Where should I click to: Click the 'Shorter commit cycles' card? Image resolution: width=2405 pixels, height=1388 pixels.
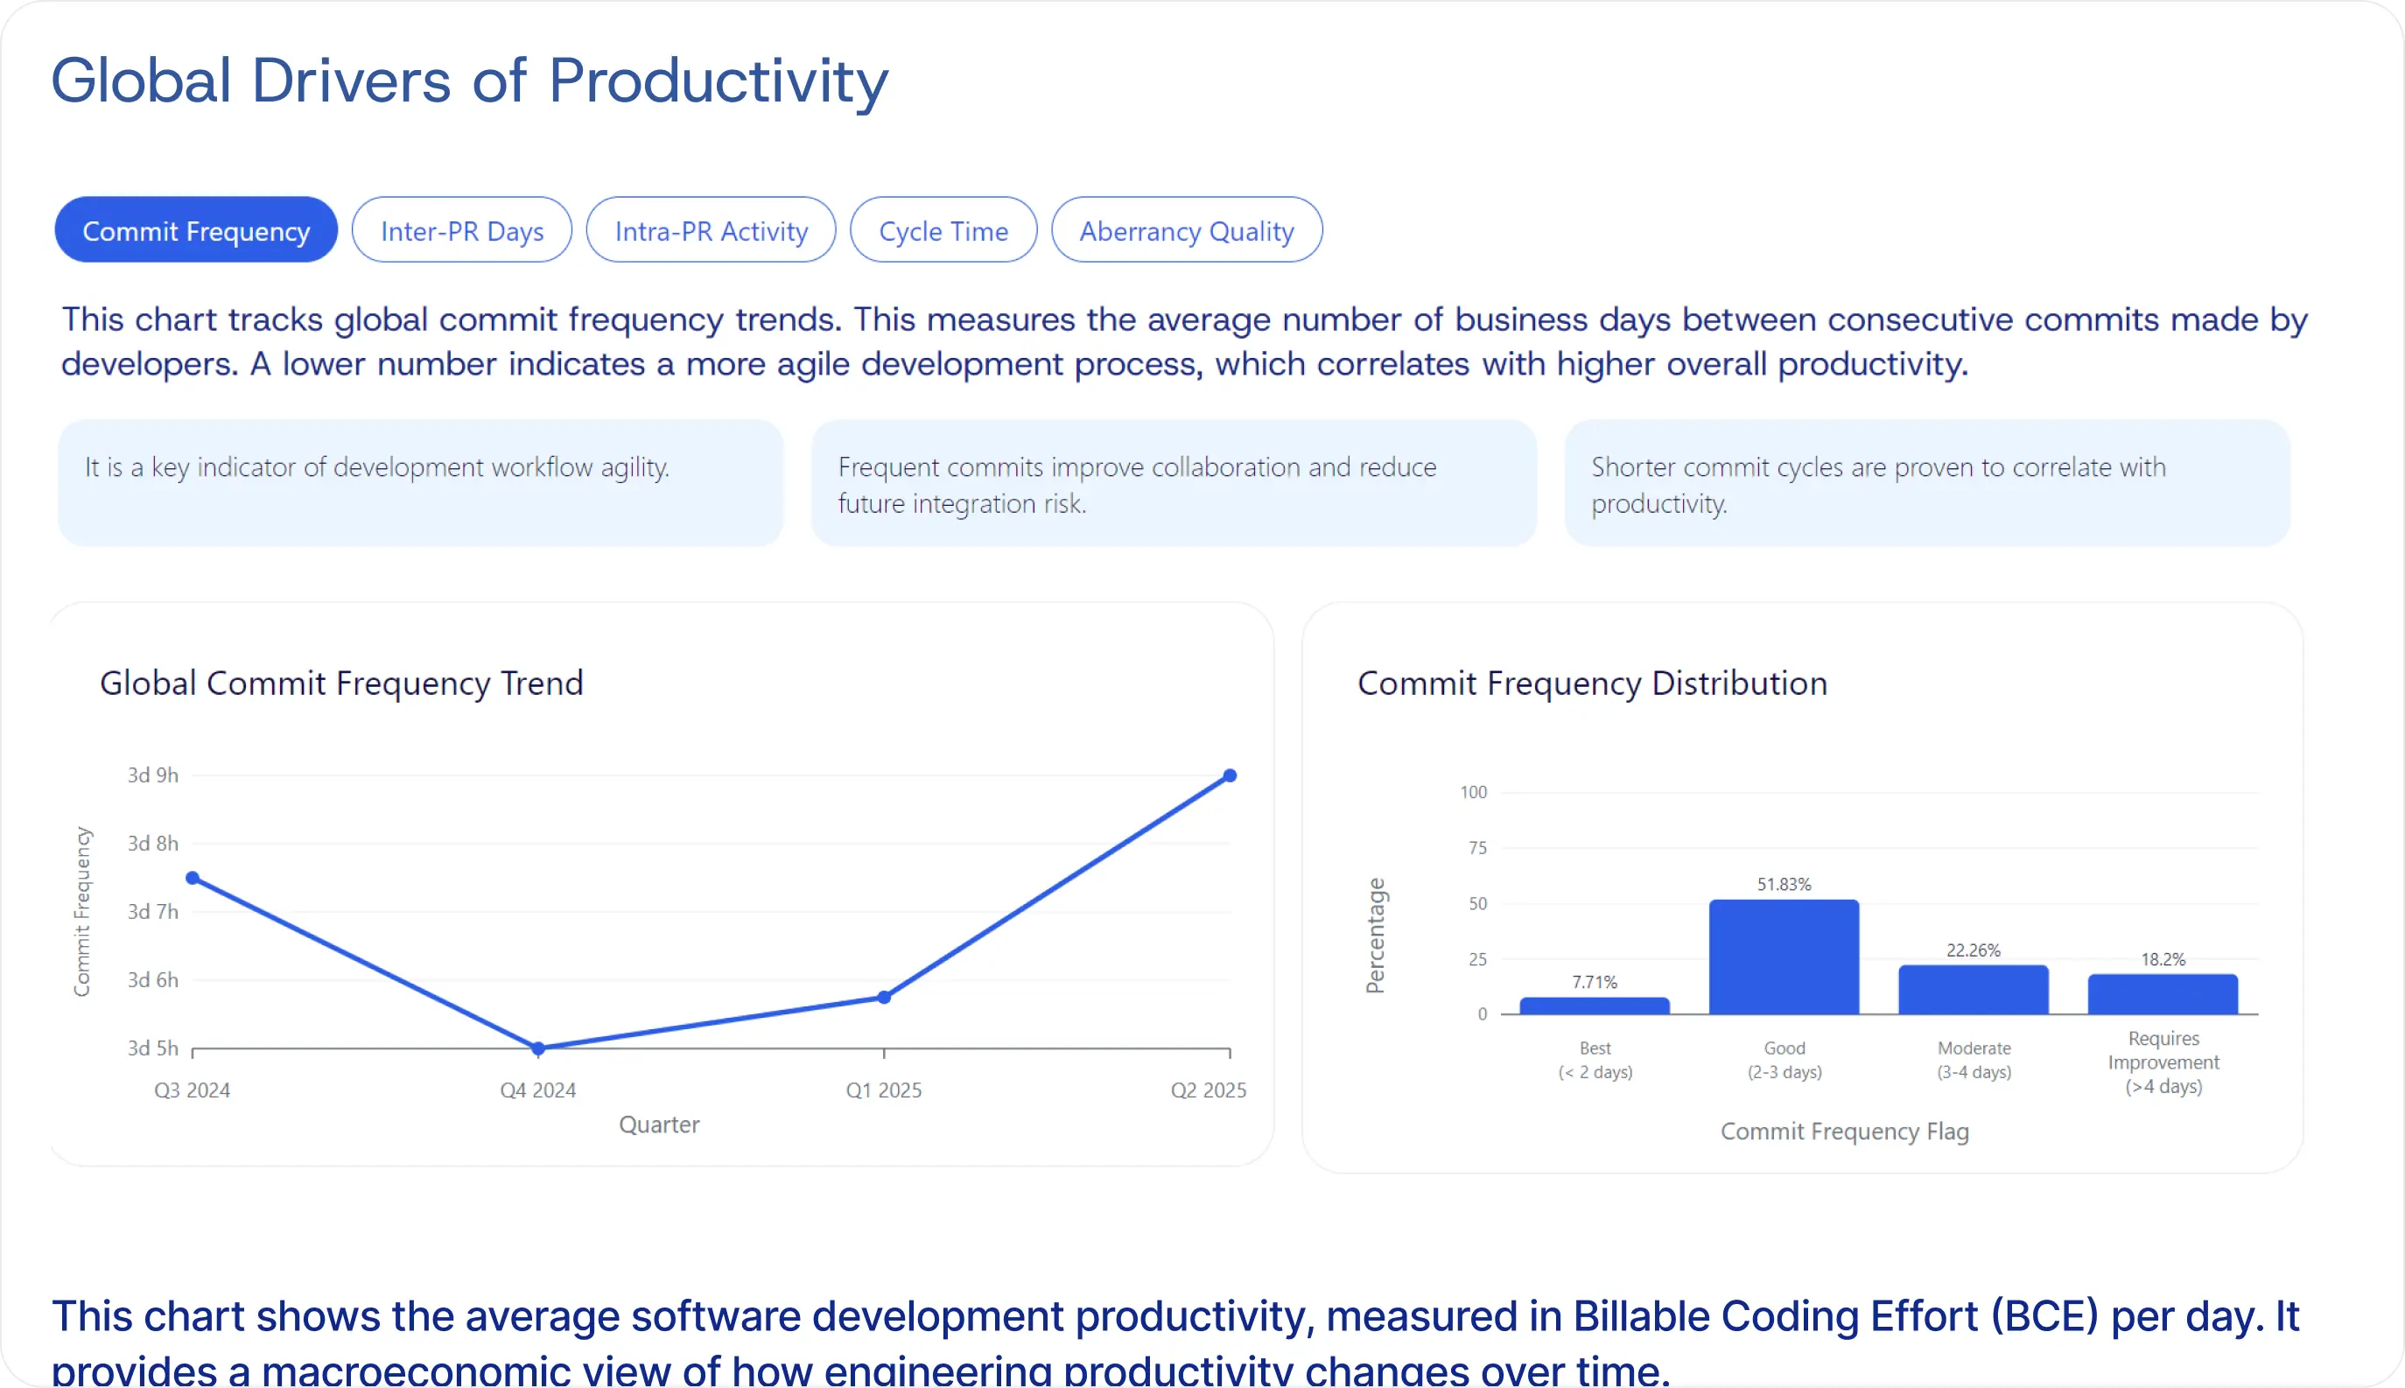click(1926, 483)
